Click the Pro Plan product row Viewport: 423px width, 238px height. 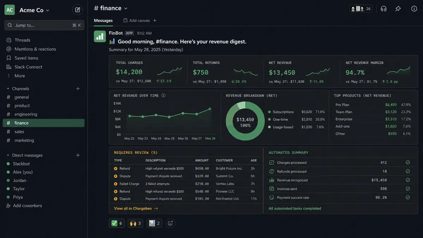click(373, 105)
